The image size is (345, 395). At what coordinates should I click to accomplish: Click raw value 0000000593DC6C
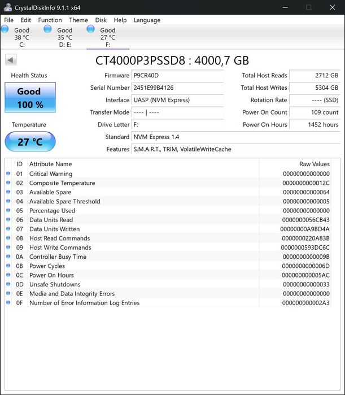click(x=305, y=248)
